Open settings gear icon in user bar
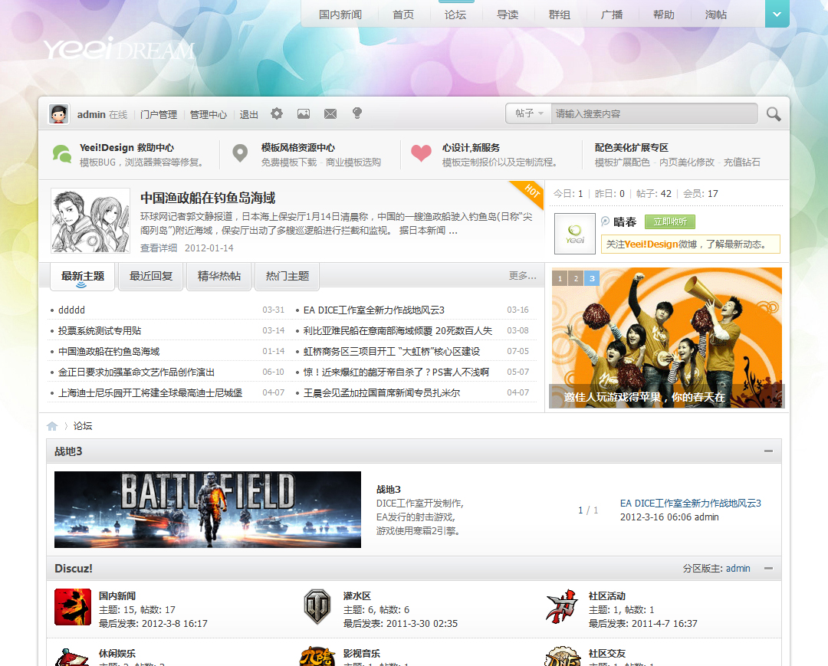 277,113
